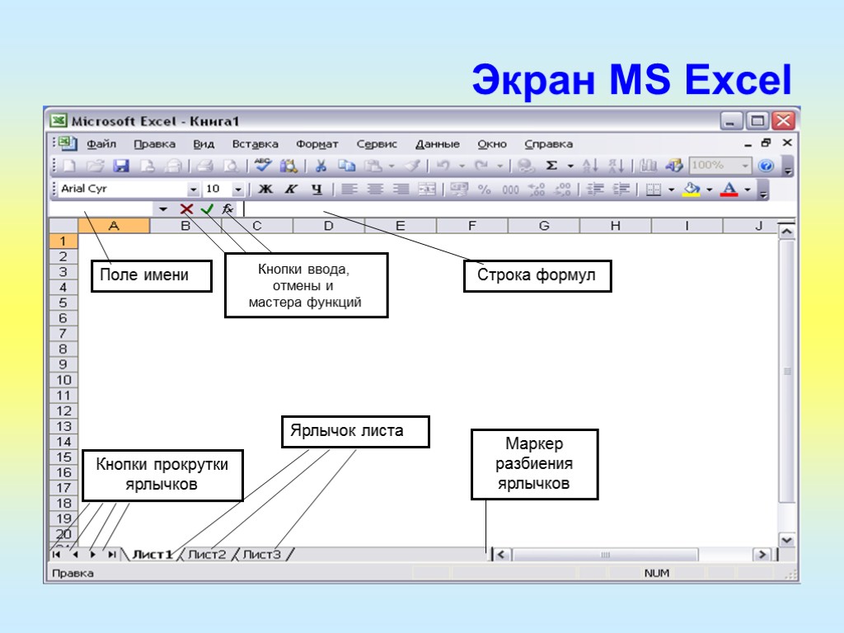This screenshot has width=844, height=633.
Task: Click the horizontal scrollbar right arrow
Action: (x=762, y=555)
